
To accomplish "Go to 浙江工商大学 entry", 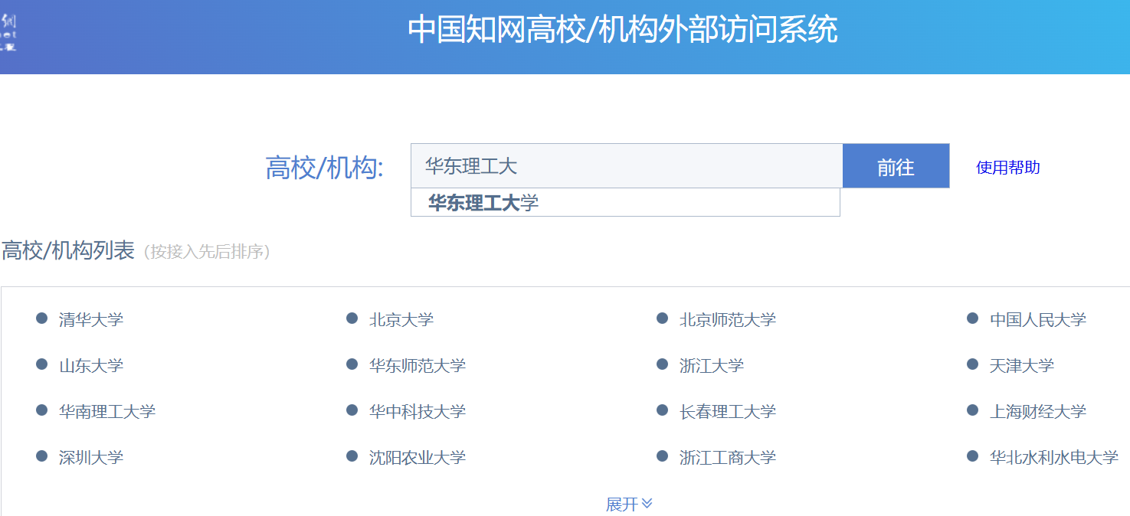I will (728, 457).
